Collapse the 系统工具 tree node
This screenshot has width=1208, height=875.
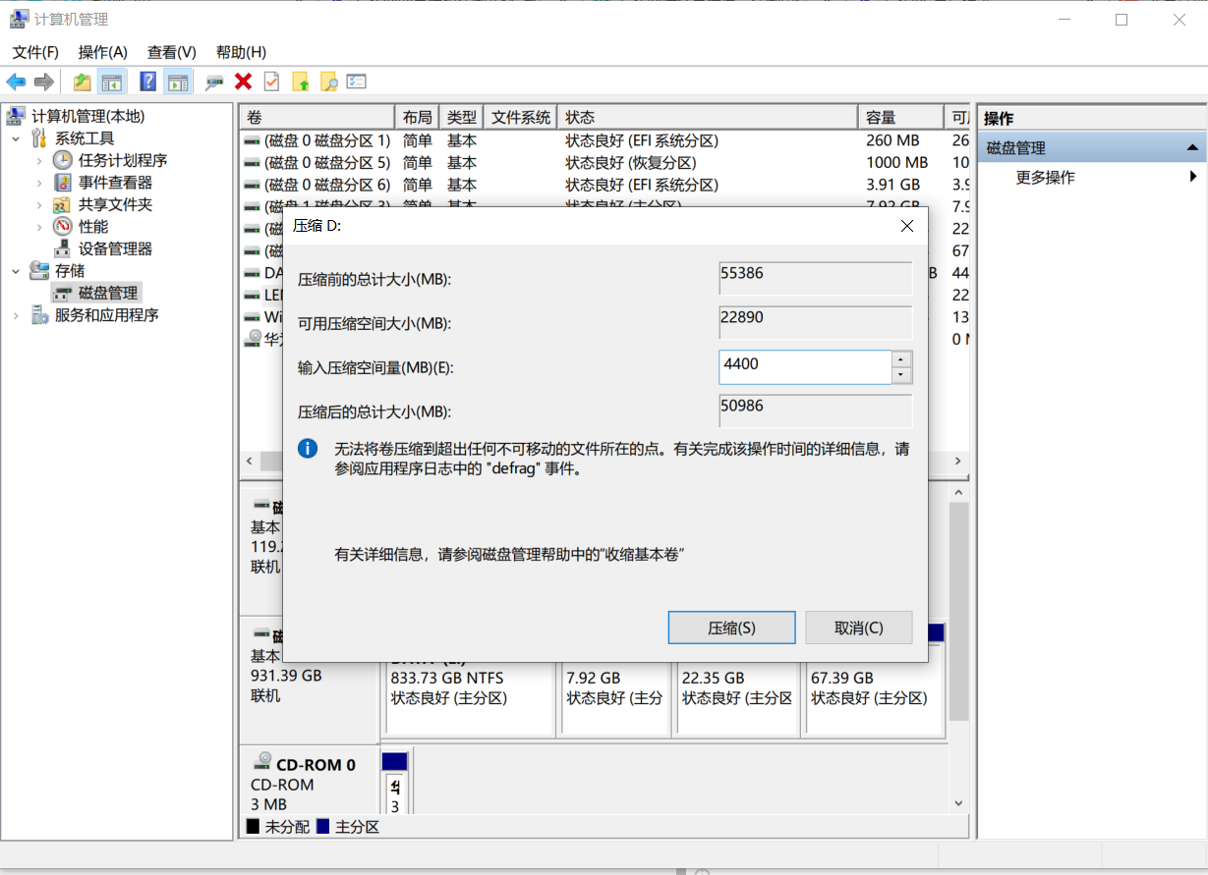point(16,138)
